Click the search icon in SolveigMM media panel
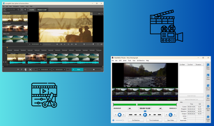The width and height of the screenshot is (214, 126). point(18,10)
